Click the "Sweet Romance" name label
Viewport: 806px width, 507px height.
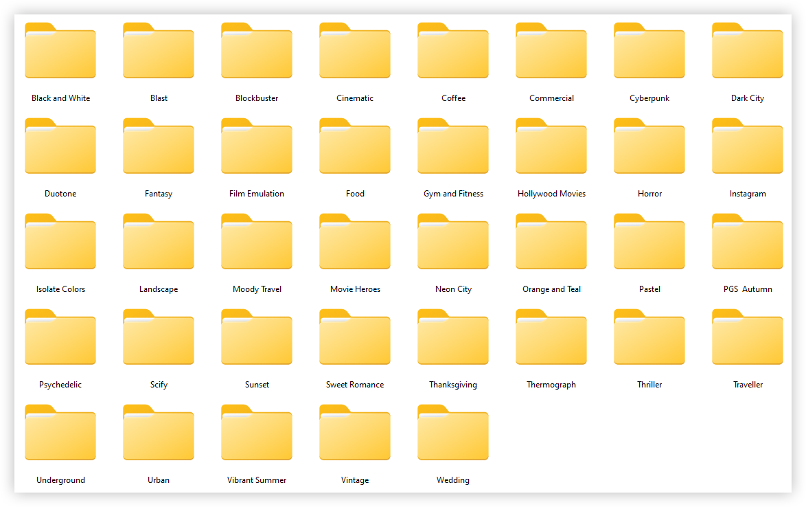click(x=355, y=385)
